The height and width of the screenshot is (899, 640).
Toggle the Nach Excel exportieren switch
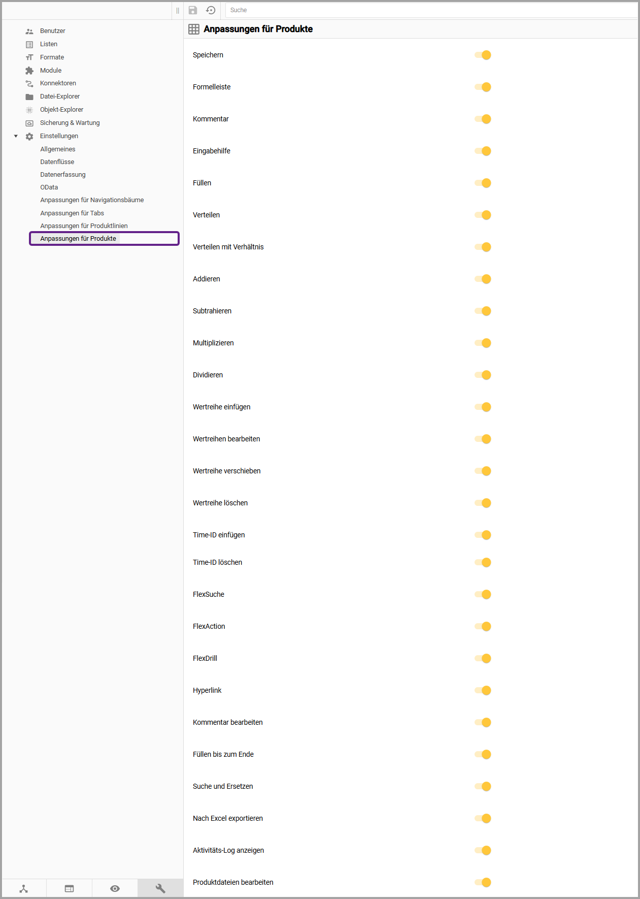[x=483, y=818]
